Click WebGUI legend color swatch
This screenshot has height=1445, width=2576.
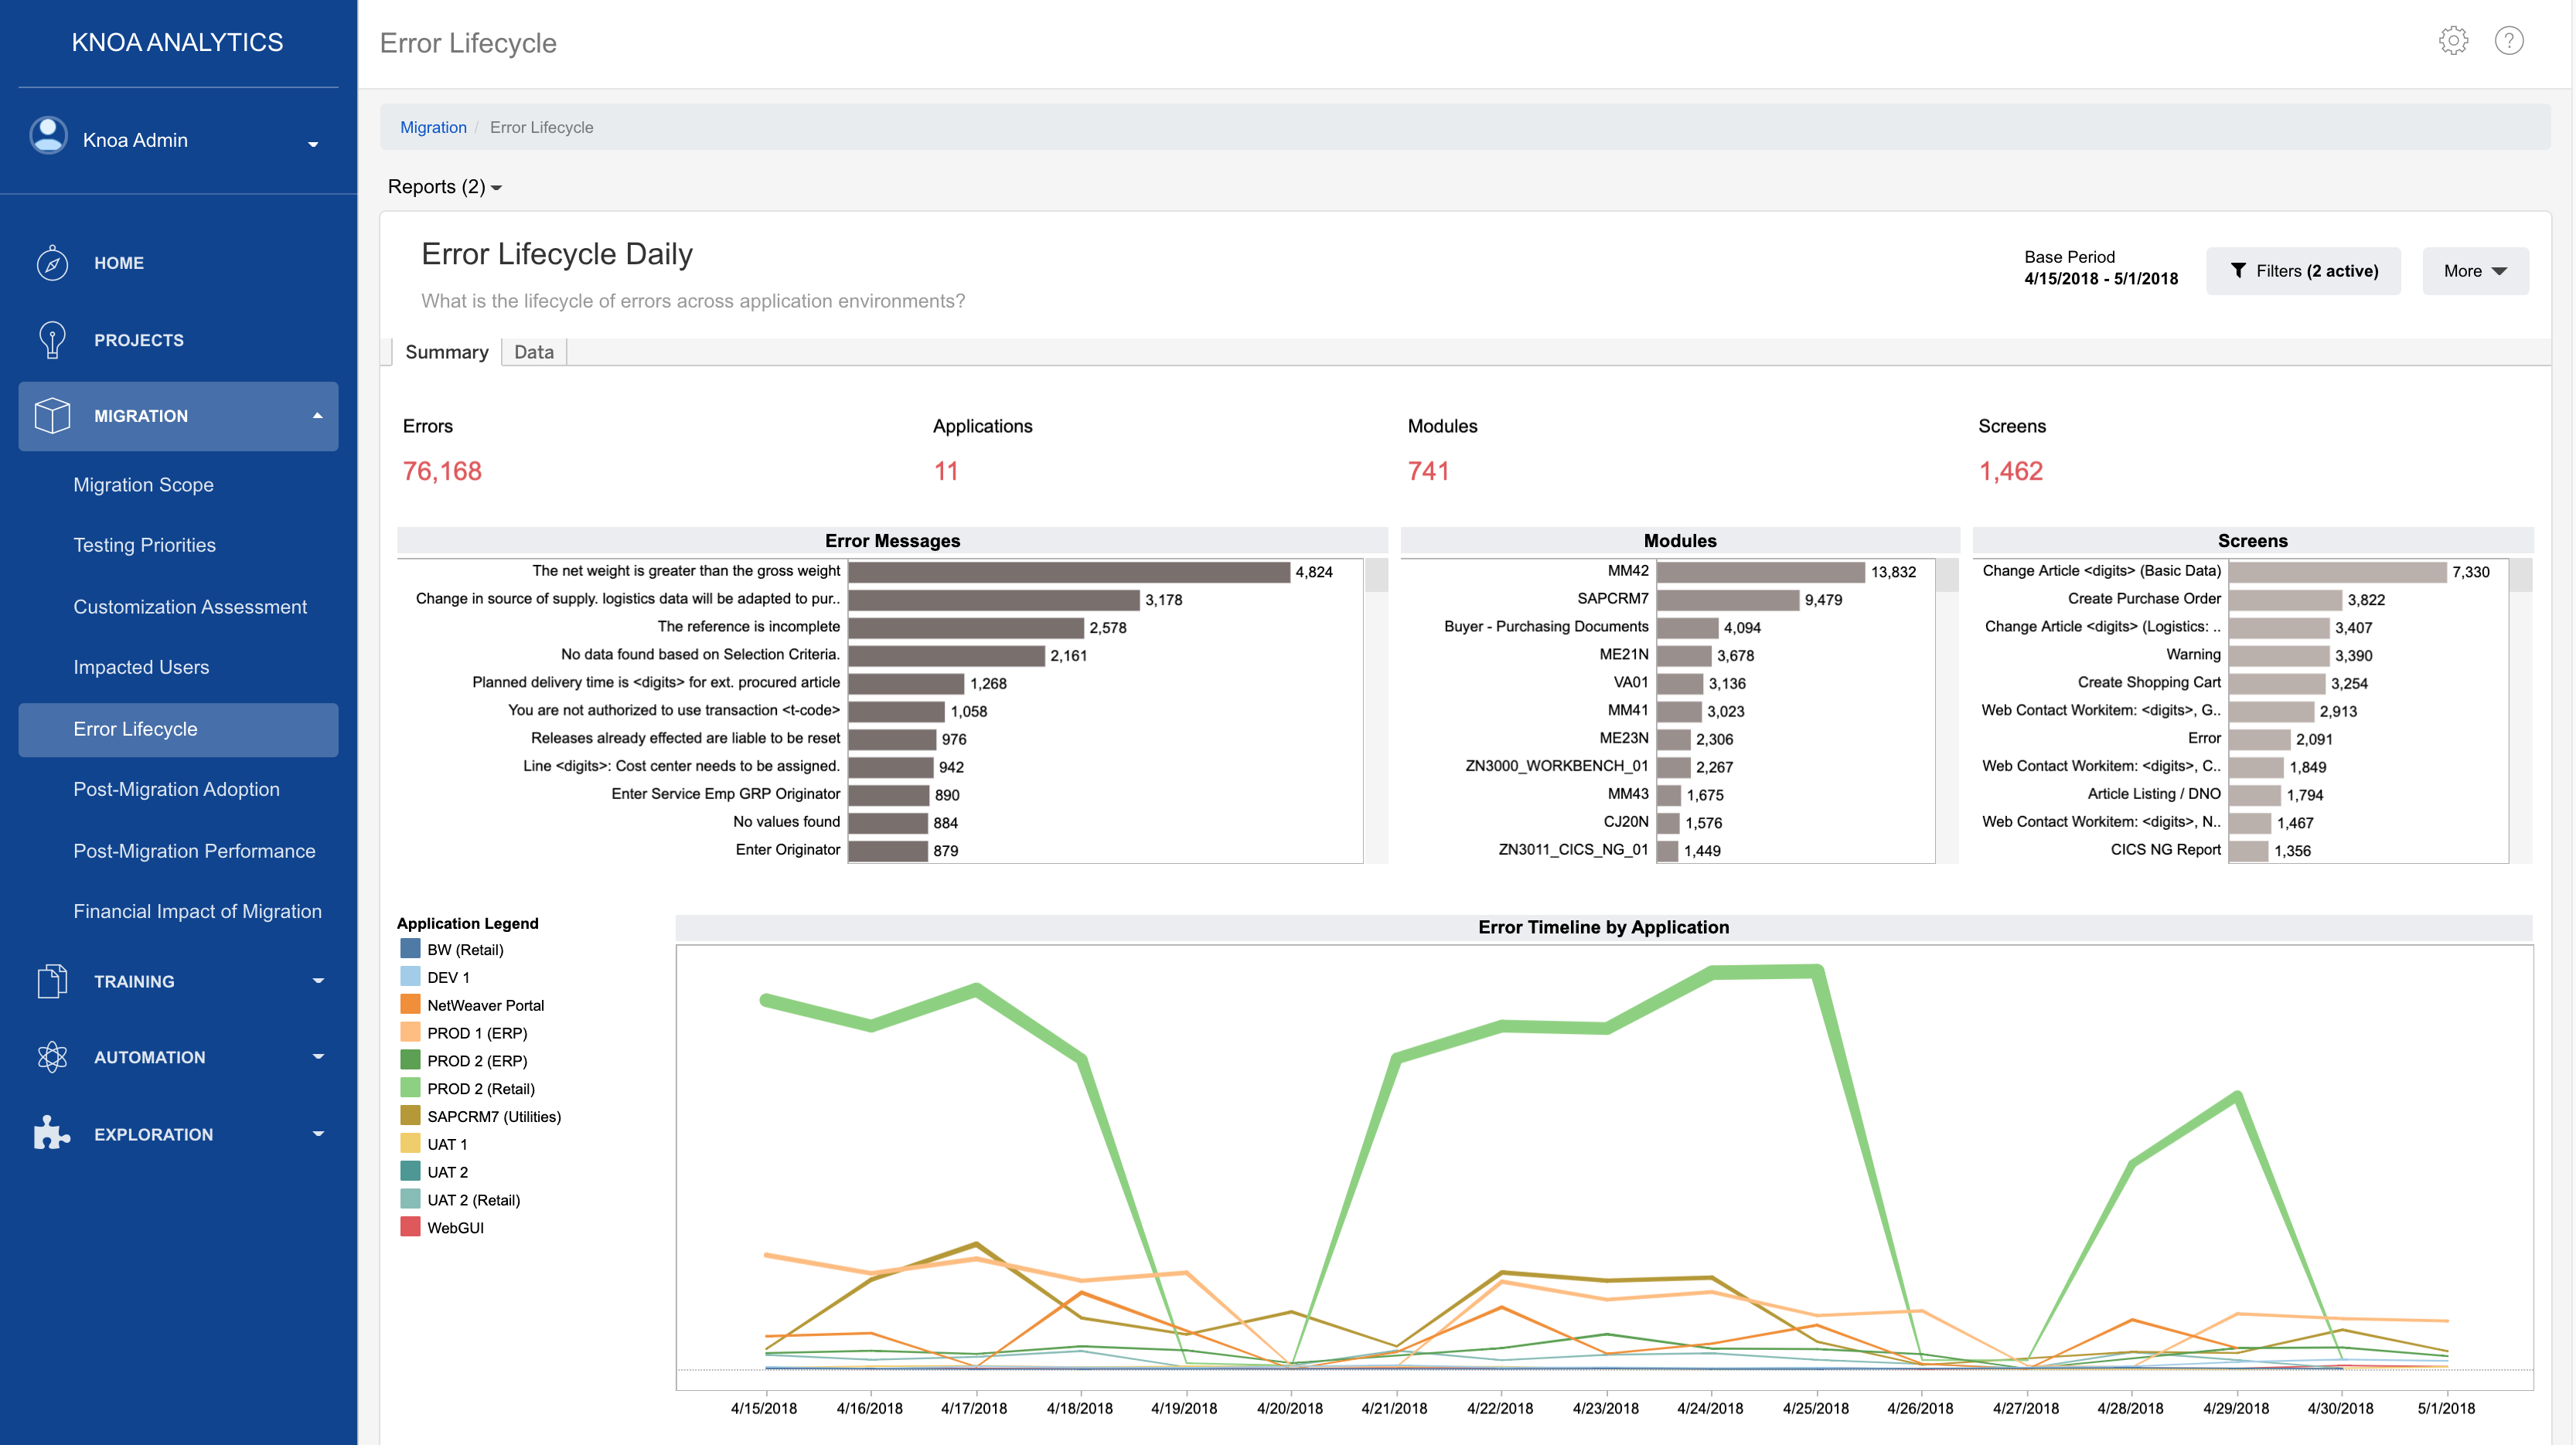click(x=410, y=1227)
